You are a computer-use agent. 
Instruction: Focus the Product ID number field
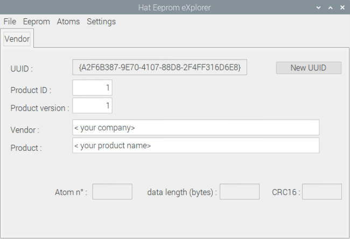[92, 88]
